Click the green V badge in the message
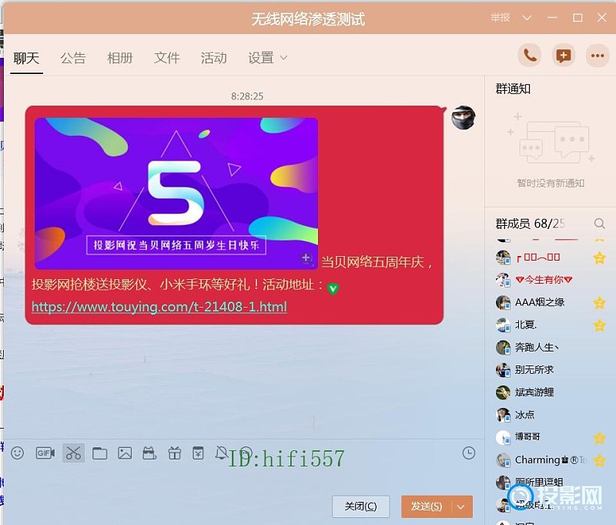Image resolution: width=616 pixels, height=525 pixels. click(333, 289)
